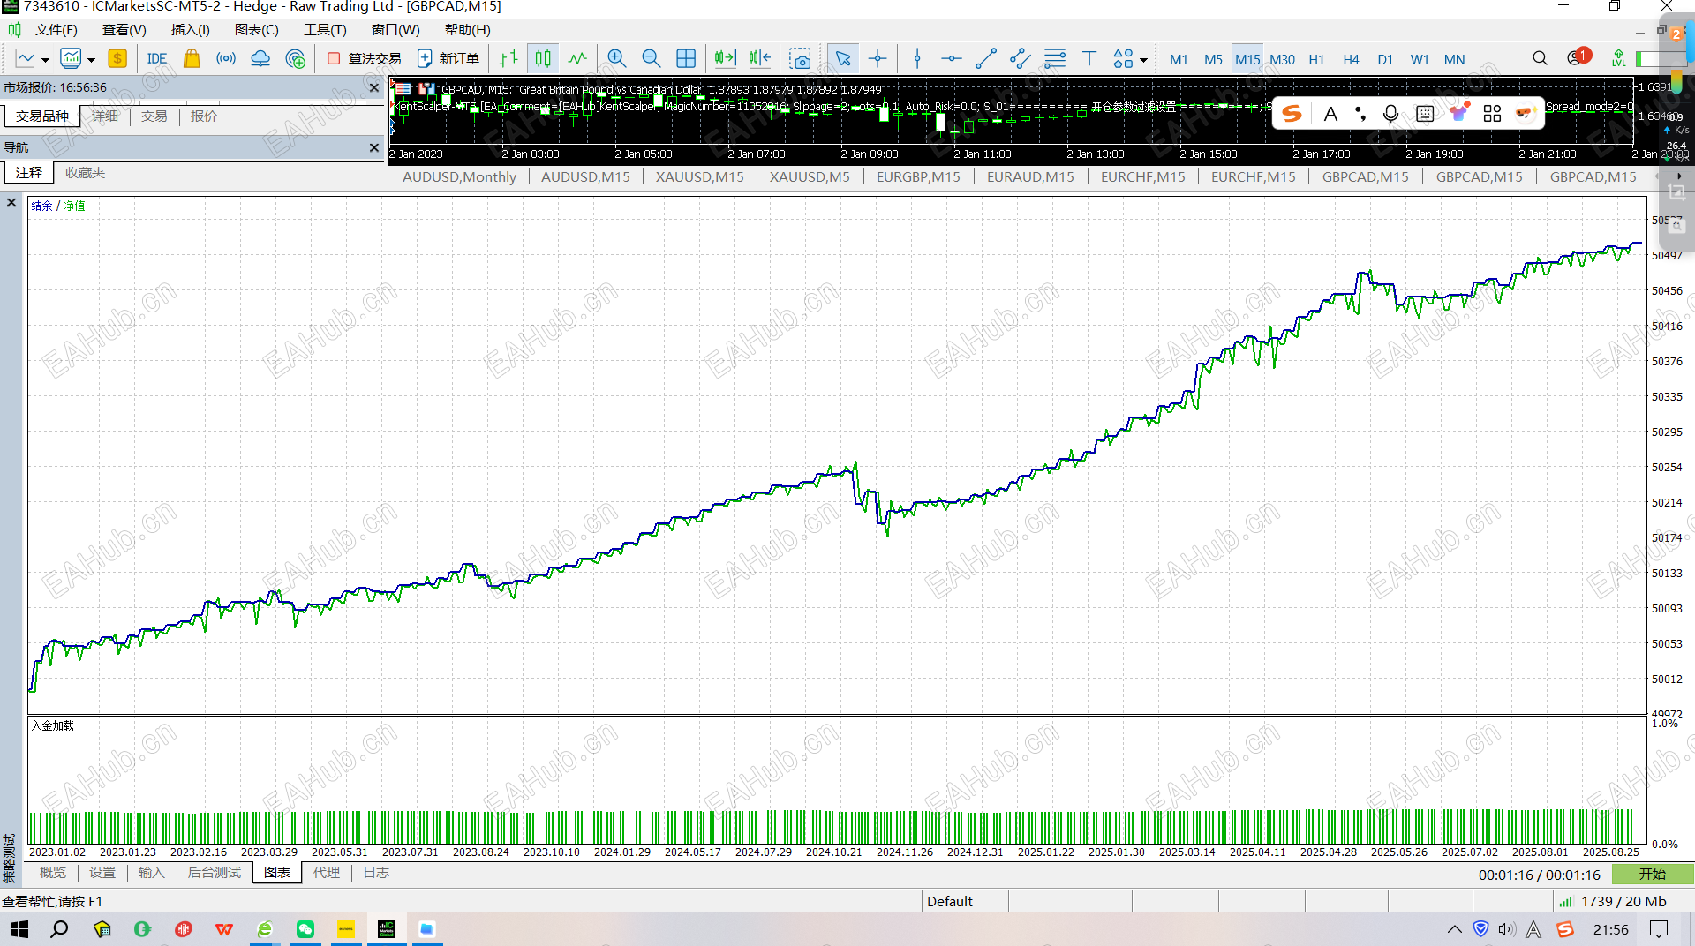Select the cursor arrow tool
The height and width of the screenshot is (946, 1695).
click(843, 59)
